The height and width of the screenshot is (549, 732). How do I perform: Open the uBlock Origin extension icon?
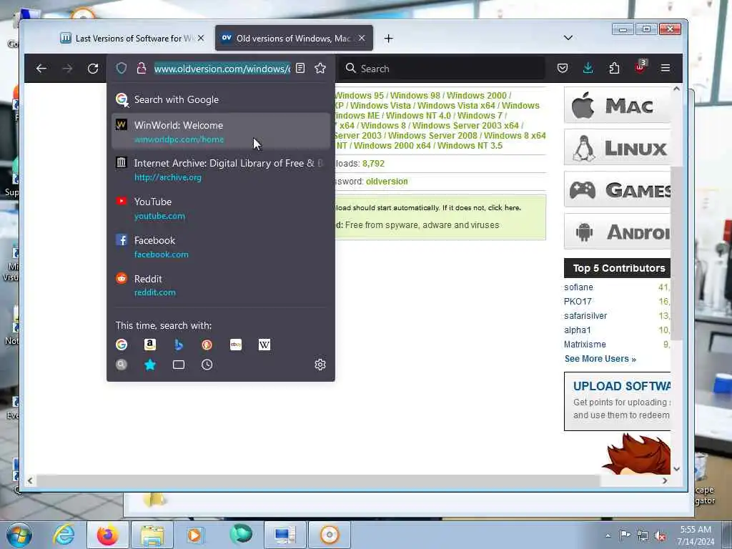(x=640, y=66)
